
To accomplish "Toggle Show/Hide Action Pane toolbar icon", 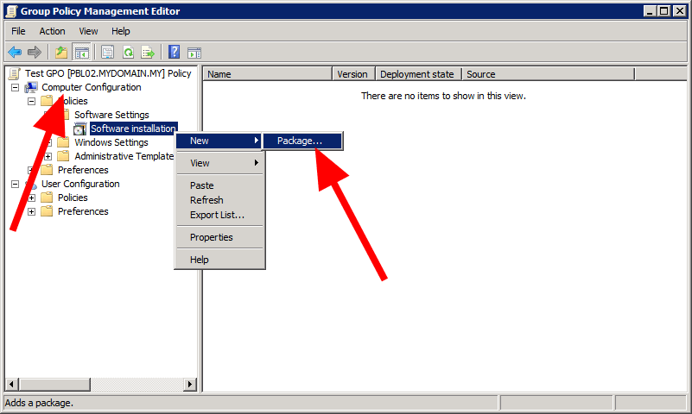I will pos(194,53).
